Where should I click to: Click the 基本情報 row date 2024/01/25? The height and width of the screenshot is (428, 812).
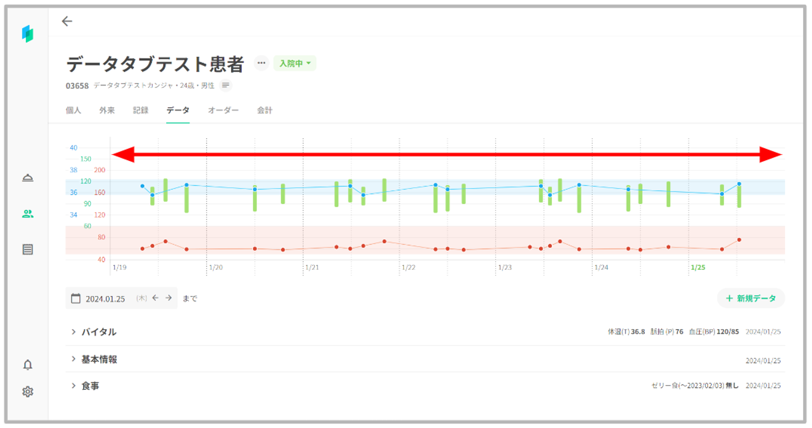pyautogui.click(x=763, y=361)
